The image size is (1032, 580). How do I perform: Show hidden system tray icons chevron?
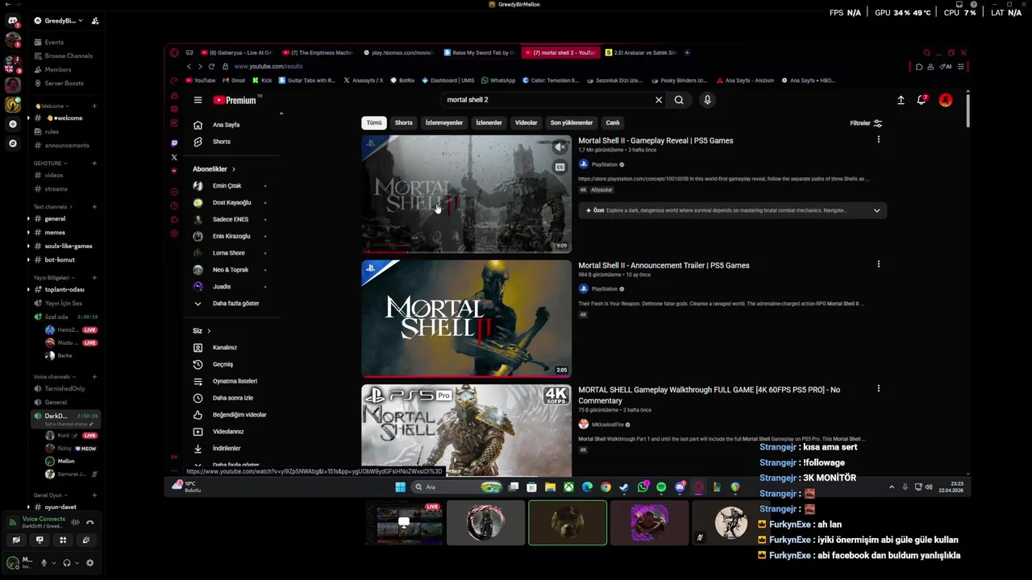(891, 487)
